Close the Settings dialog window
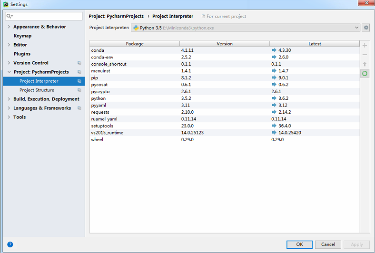Viewport: 375px width, 253px height. pyautogui.click(x=366, y=3)
